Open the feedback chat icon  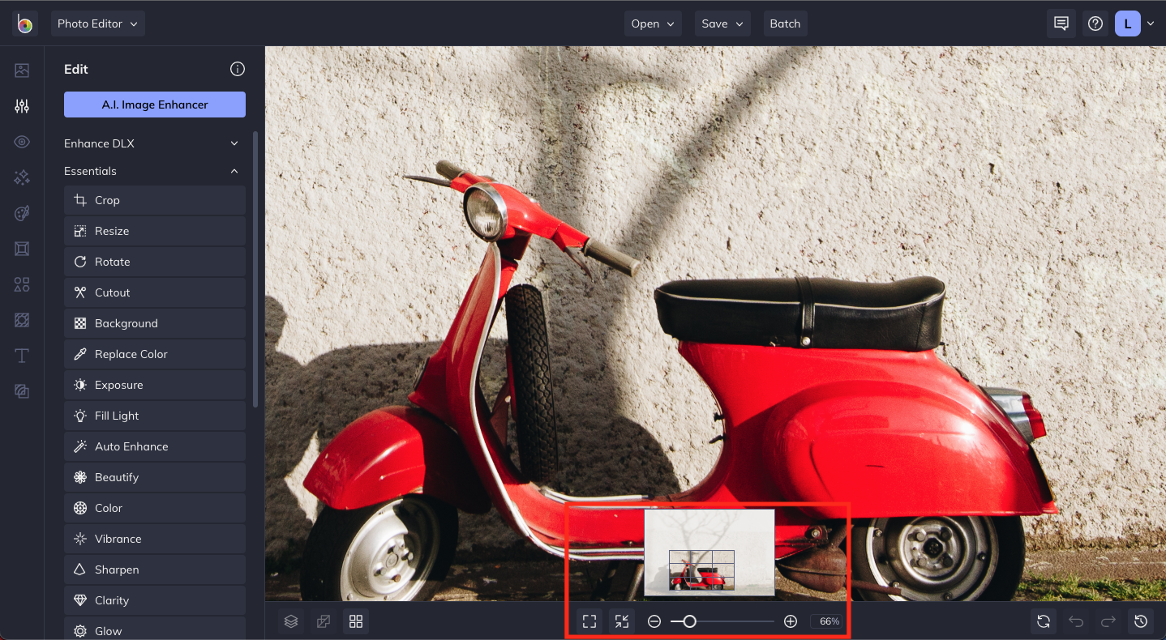coord(1061,23)
